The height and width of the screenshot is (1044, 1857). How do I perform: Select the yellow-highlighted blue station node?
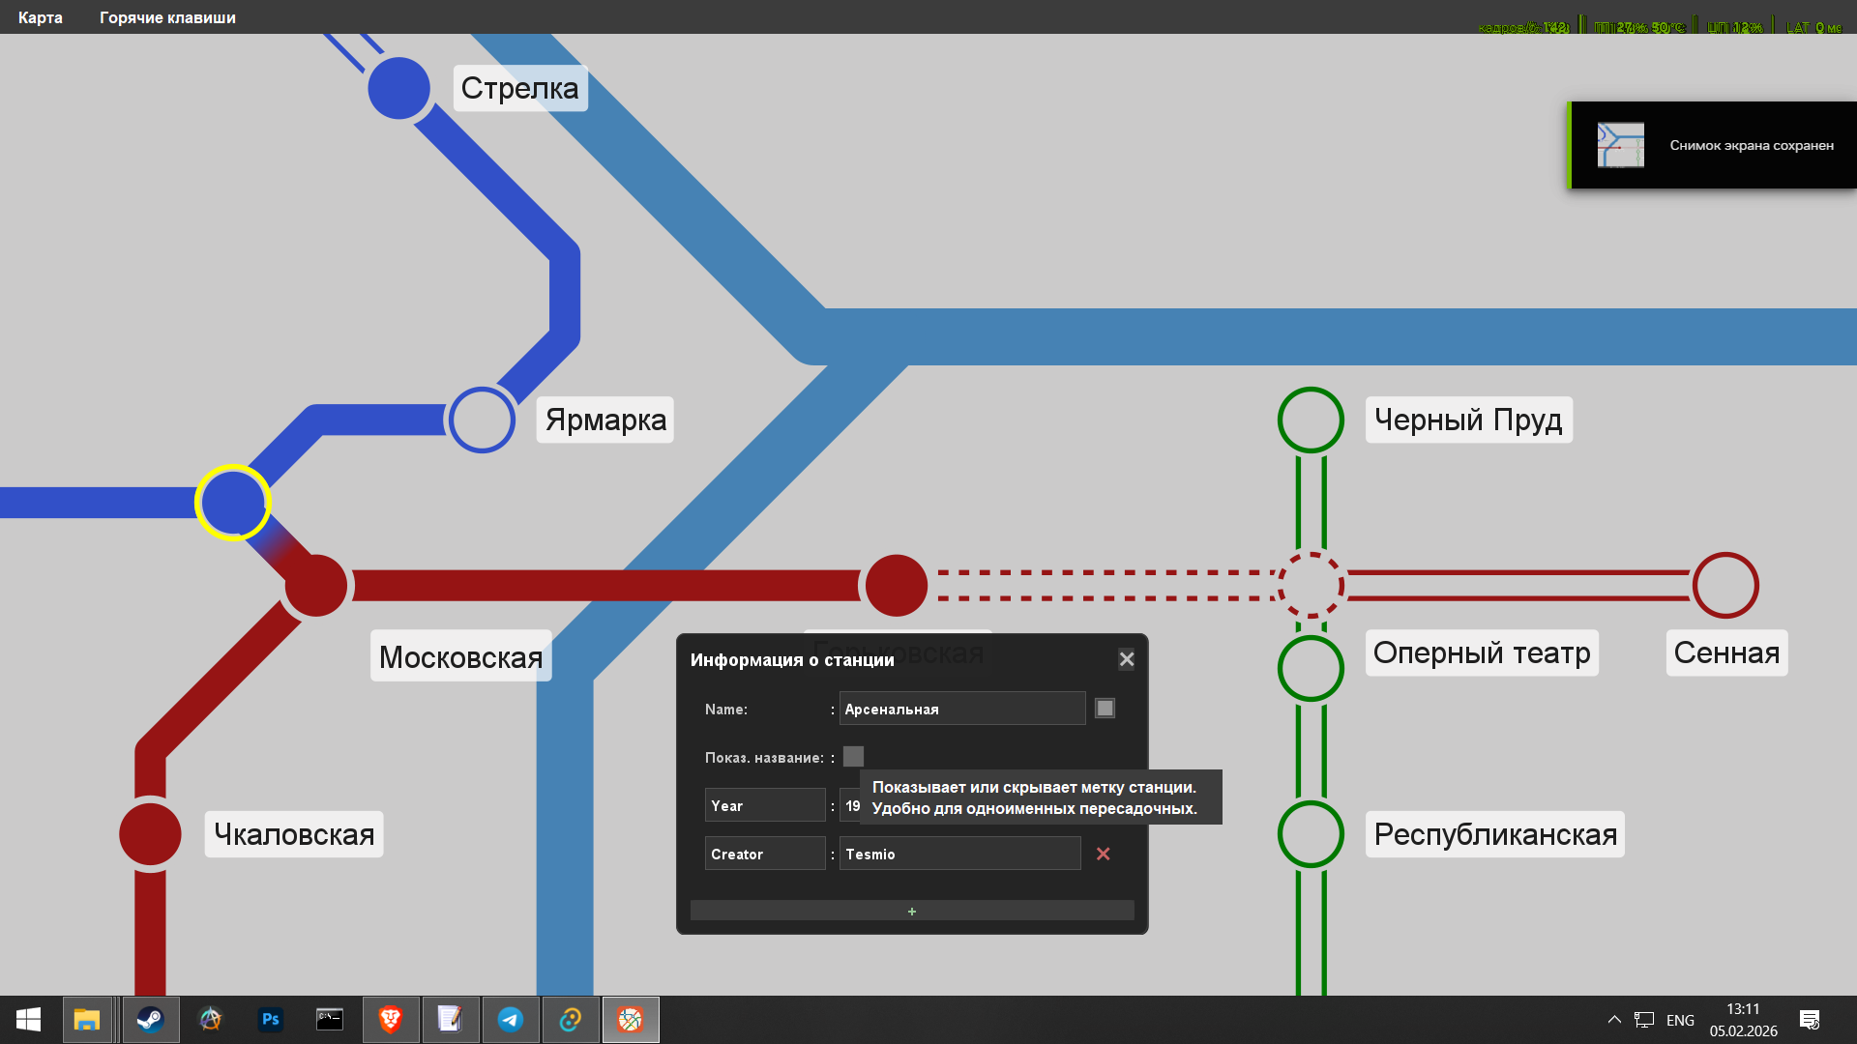pos(233,503)
